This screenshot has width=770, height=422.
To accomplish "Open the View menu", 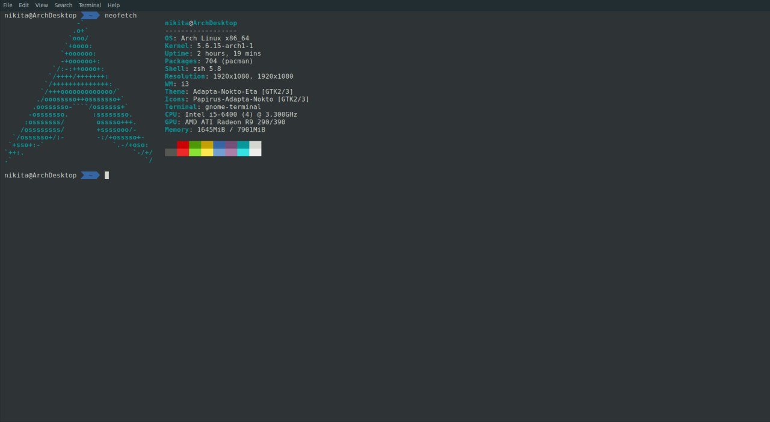I will [42, 5].
